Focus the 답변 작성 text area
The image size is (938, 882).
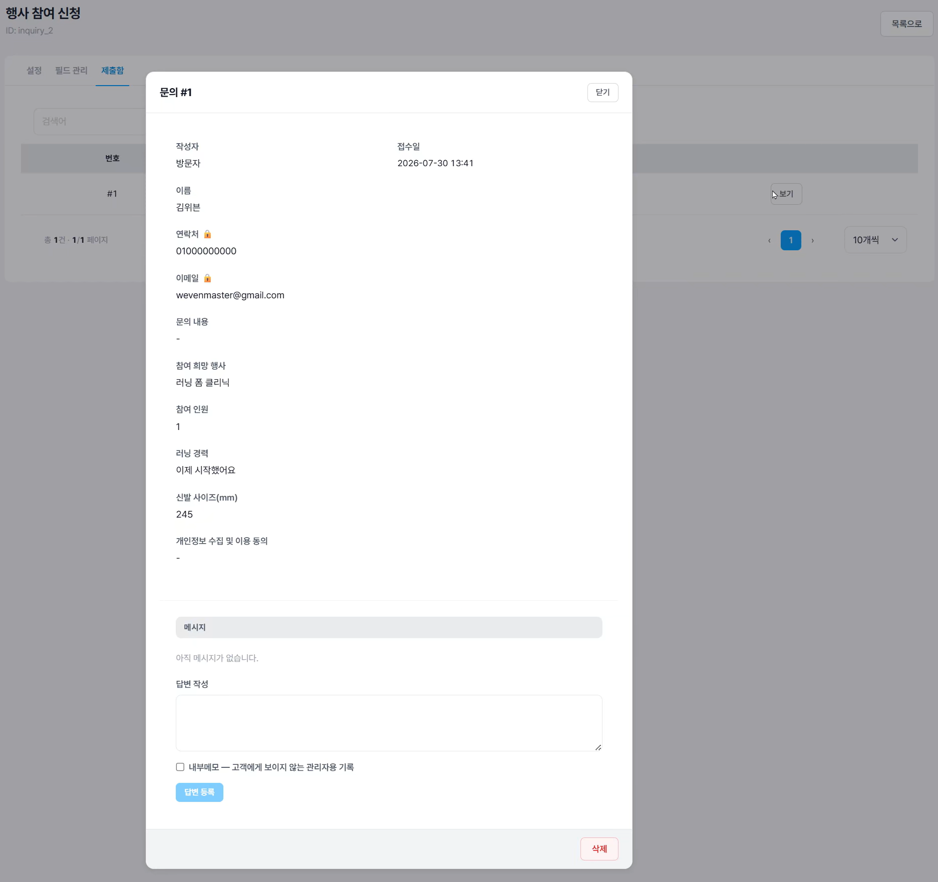(x=389, y=723)
